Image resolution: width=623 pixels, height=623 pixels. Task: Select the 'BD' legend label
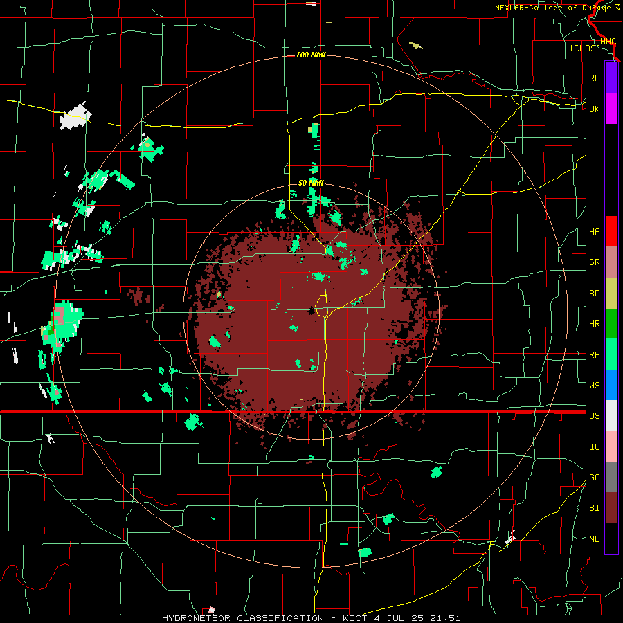[x=594, y=294]
